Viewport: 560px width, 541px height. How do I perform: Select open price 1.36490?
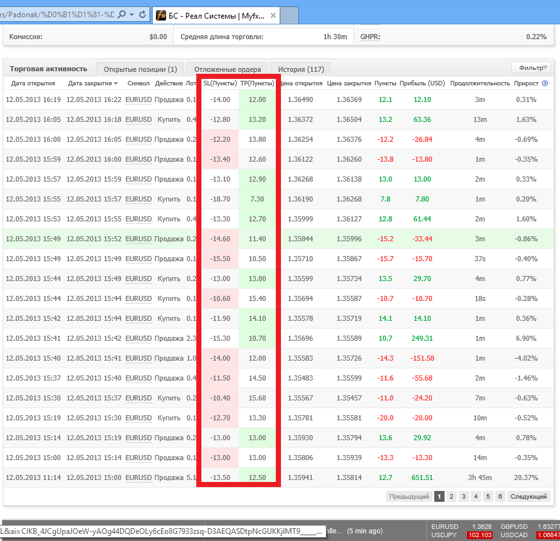(x=300, y=99)
